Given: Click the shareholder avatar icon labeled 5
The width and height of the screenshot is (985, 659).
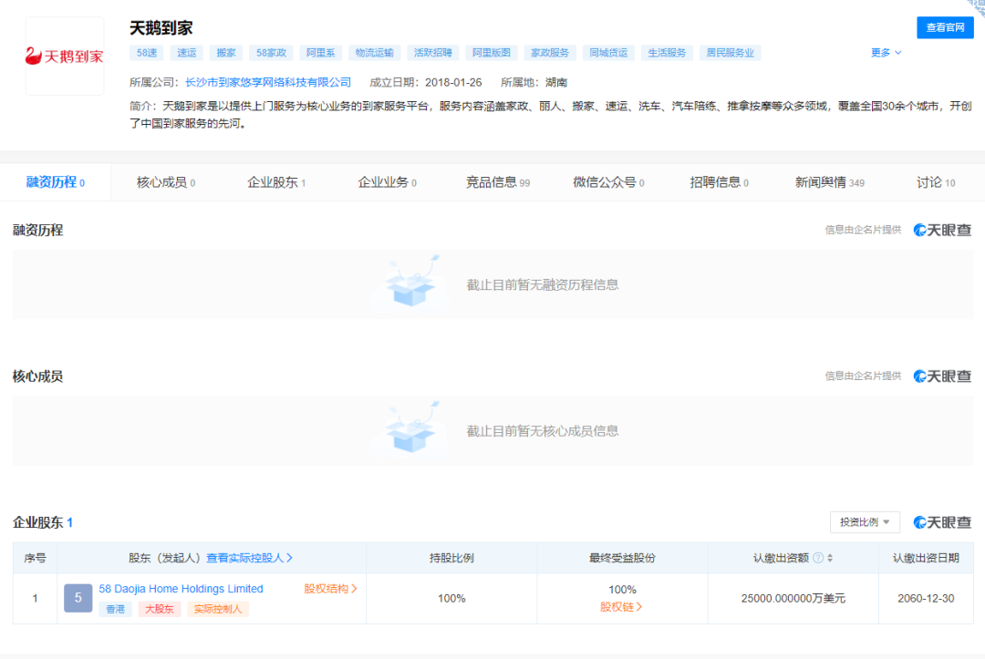Looking at the screenshot, I should (x=78, y=598).
